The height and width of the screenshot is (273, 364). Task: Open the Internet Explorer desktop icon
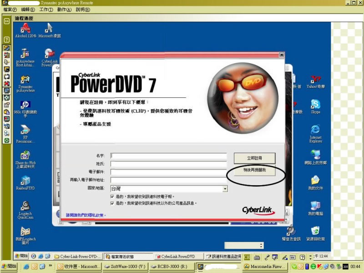[315, 134]
